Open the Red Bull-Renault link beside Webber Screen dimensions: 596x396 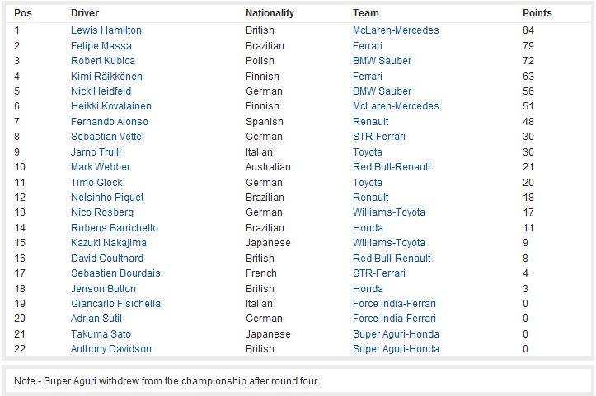coord(392,166)
